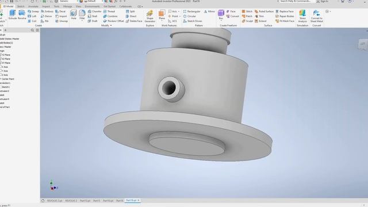This screenshot has height=207, width=368.
Task: Select the Thicken/Offset tool
Action: pyautogui.click(x=114, y=21)
